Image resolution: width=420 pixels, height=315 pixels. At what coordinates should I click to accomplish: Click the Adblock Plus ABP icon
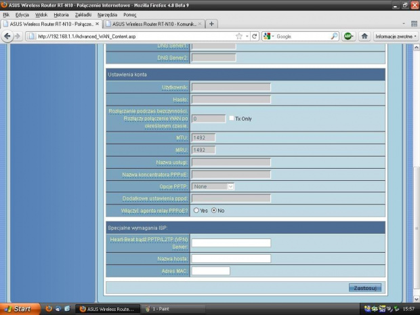[x=348, y=36]
